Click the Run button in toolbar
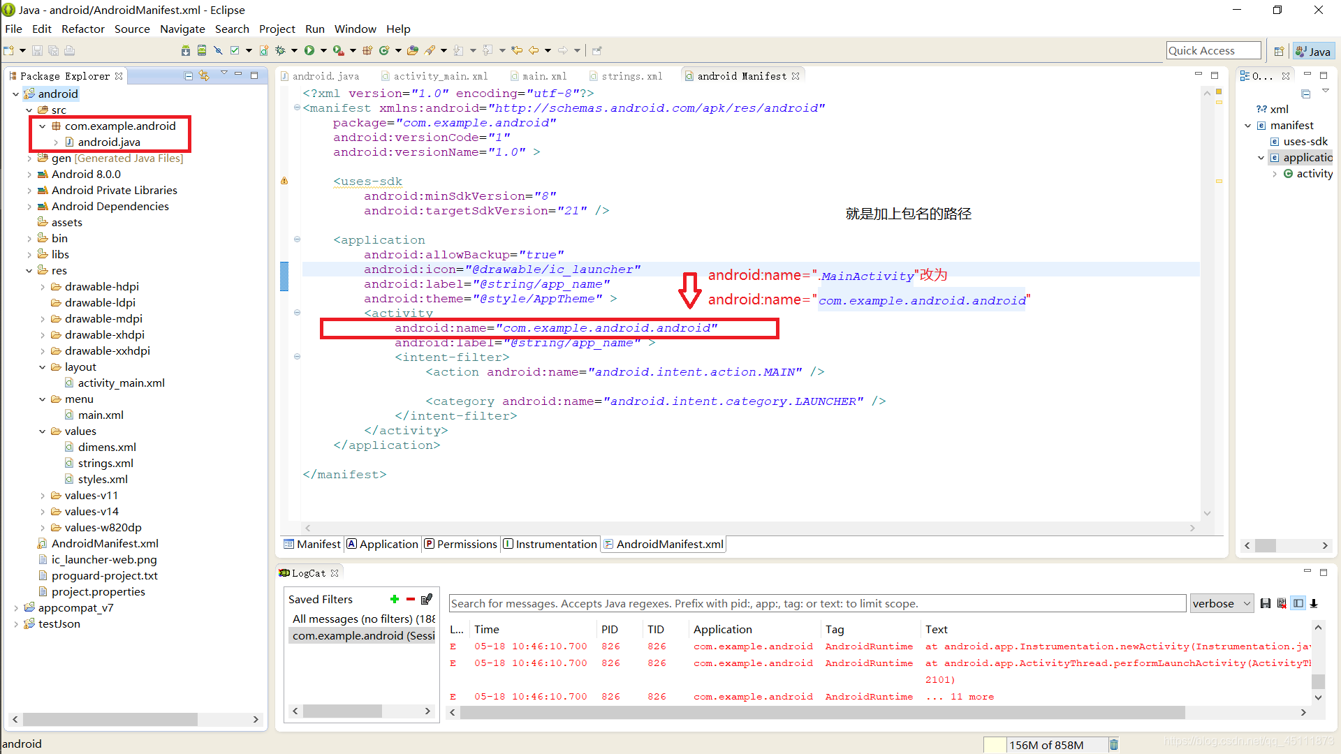The image size is (1341, 754). click(309, 50)
